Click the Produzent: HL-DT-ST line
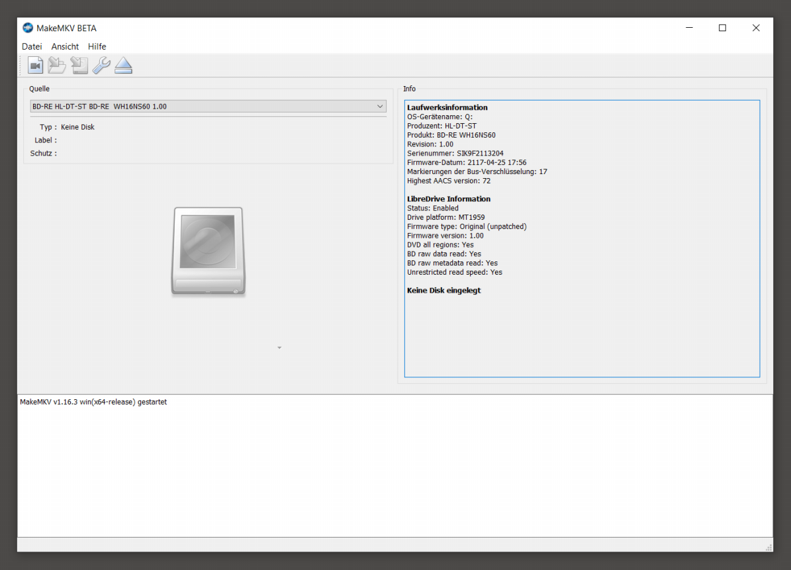 pyautogui.click(x=442, y=126)
